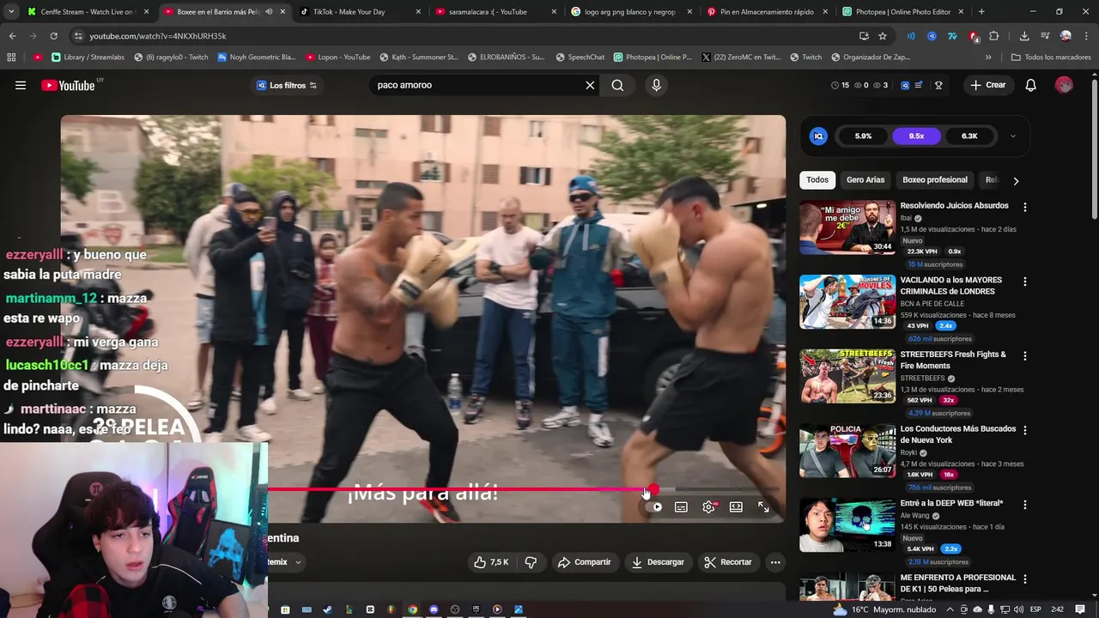Image resolution: width=1099 pixels, height=618 pixels.
Task: Clear the search box with the X
Action: (590, 85)
